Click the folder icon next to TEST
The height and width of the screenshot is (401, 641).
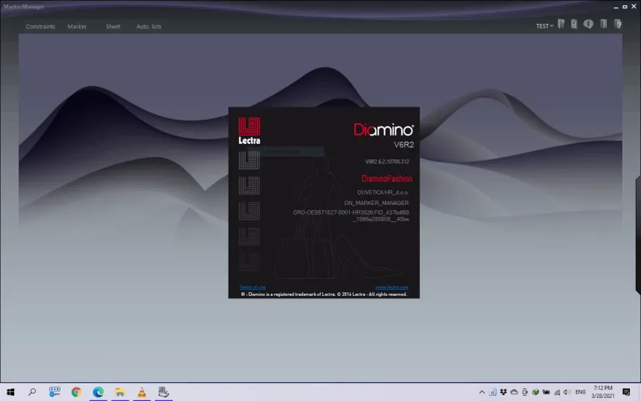[x=561, y=25]
